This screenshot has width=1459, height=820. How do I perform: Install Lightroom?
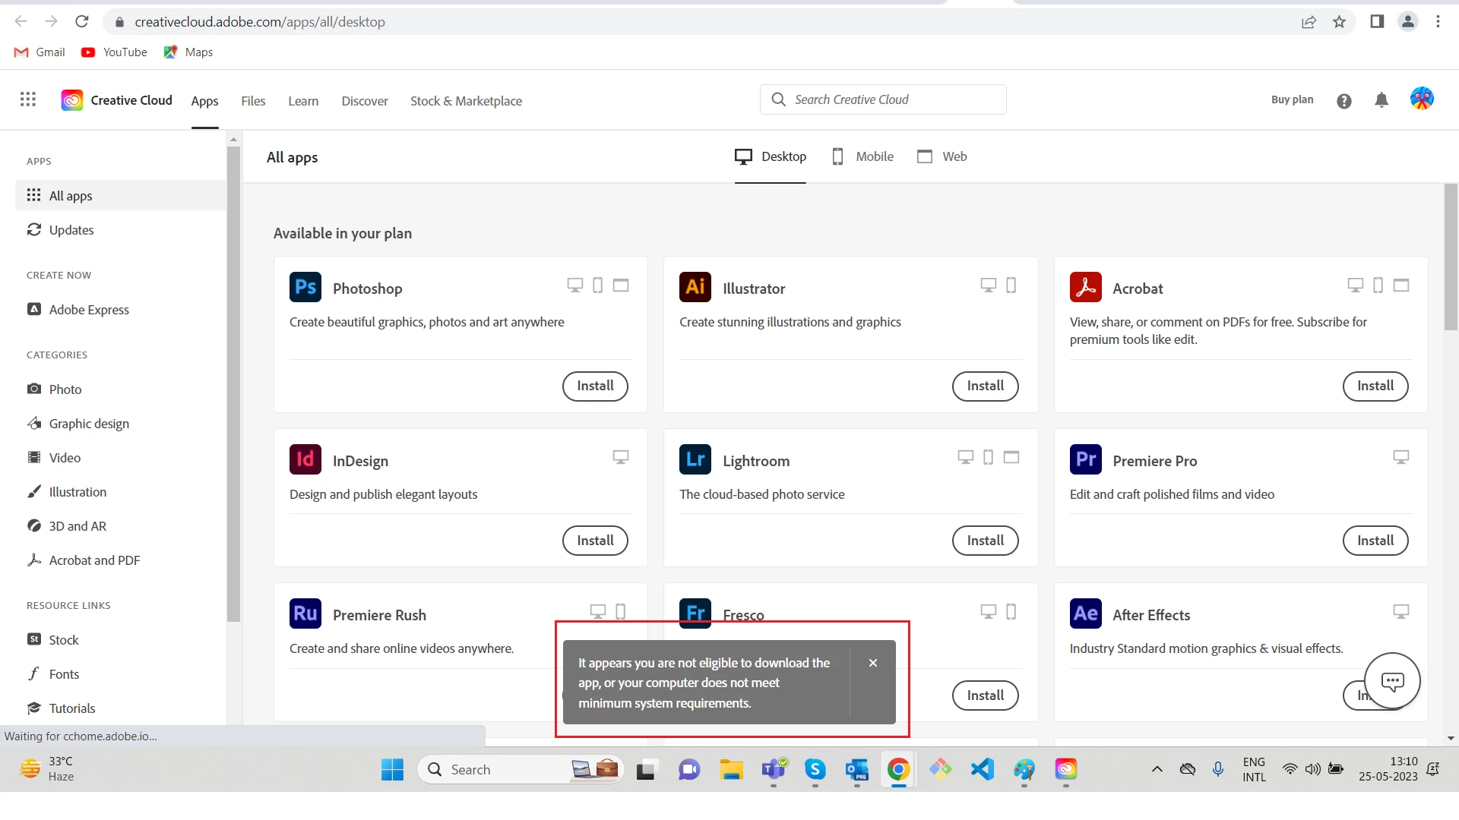pos(985,541)
